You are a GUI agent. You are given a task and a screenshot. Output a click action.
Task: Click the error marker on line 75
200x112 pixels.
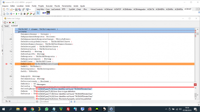(6, 64)
